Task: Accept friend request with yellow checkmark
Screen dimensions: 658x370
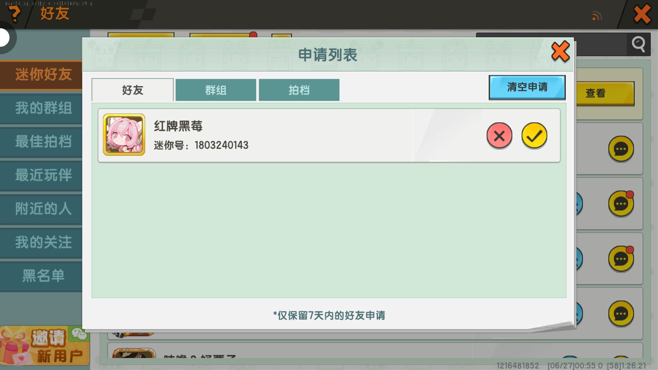Action: 534,136
